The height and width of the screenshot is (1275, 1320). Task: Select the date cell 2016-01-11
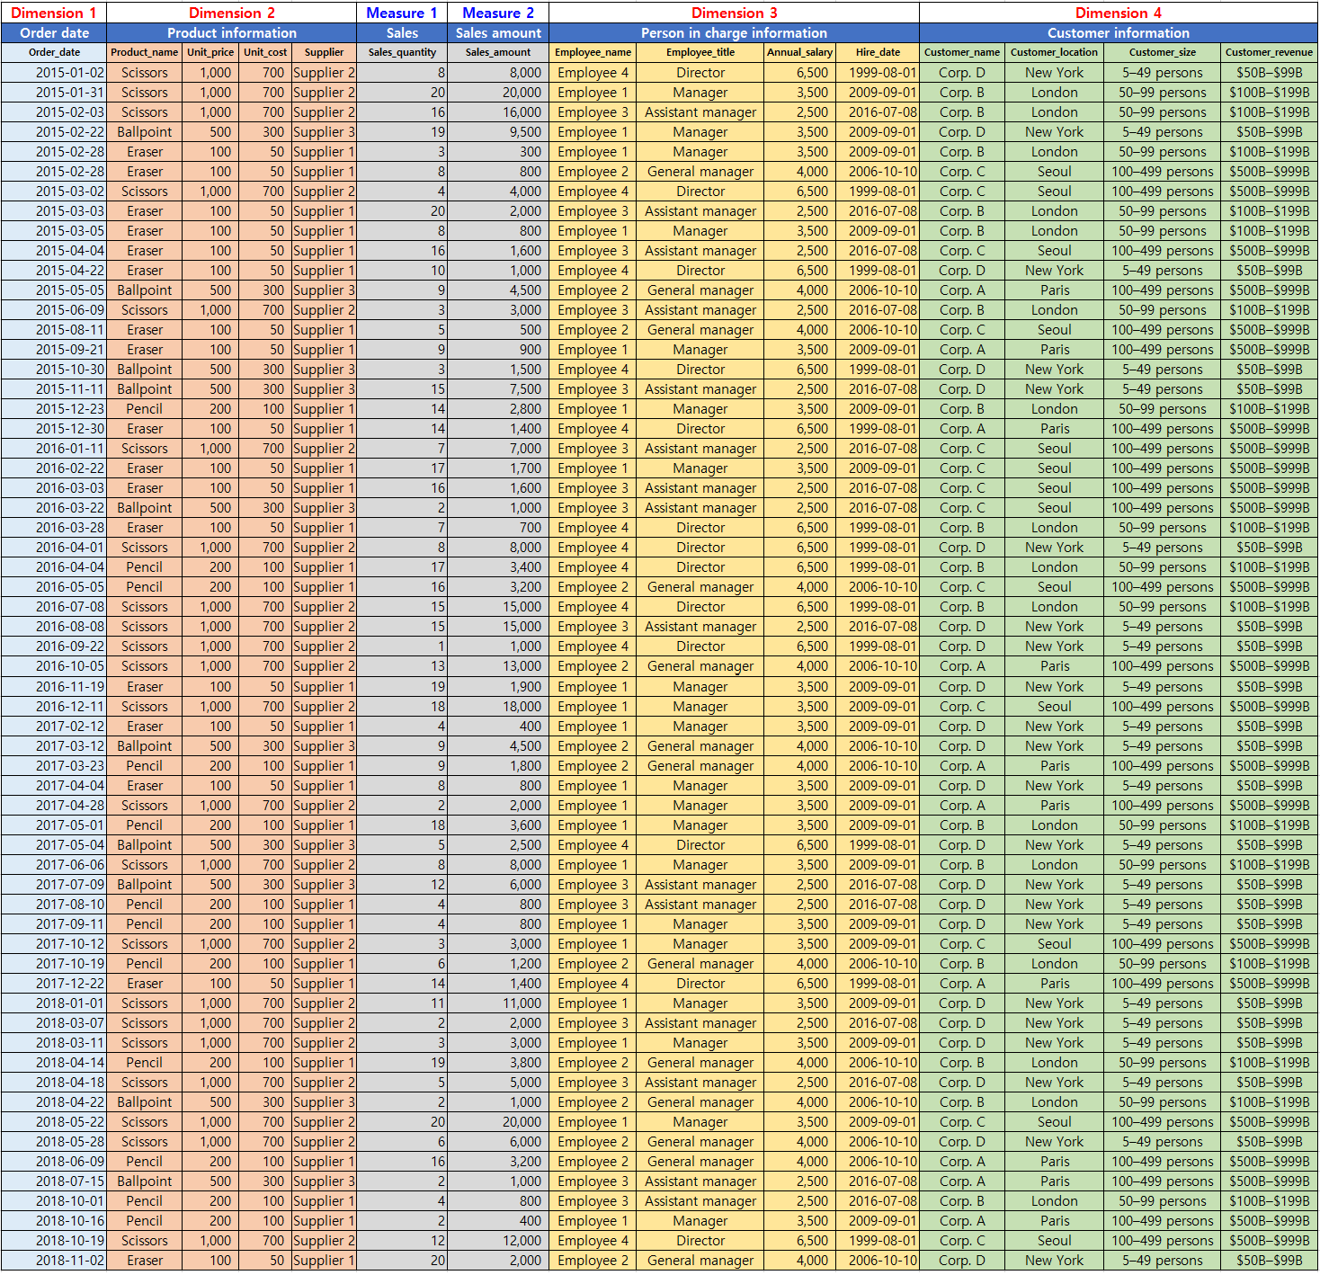54,449
